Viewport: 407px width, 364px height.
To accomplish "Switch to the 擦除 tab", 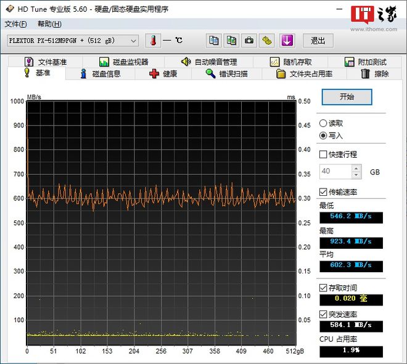I will click(x=375, y=74).
